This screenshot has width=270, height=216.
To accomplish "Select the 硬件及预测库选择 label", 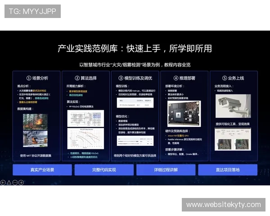I will coord(177,131).
